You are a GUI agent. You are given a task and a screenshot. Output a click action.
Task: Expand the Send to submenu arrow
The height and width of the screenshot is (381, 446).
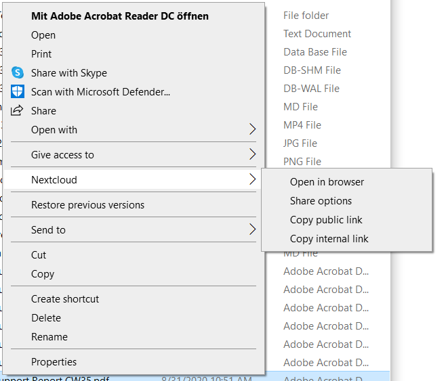(x=252, y=230)
